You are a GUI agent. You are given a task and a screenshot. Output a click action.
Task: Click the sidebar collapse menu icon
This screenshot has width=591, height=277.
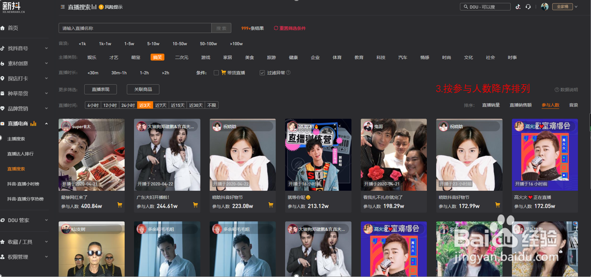(x=62, y=7)
